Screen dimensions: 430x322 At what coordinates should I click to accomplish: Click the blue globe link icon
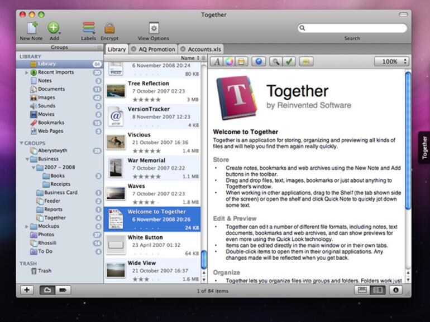pos(259,61)
